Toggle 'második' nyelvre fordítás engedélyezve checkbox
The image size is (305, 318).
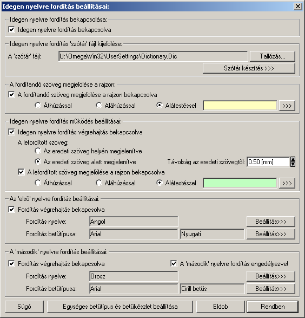point(174,263)
